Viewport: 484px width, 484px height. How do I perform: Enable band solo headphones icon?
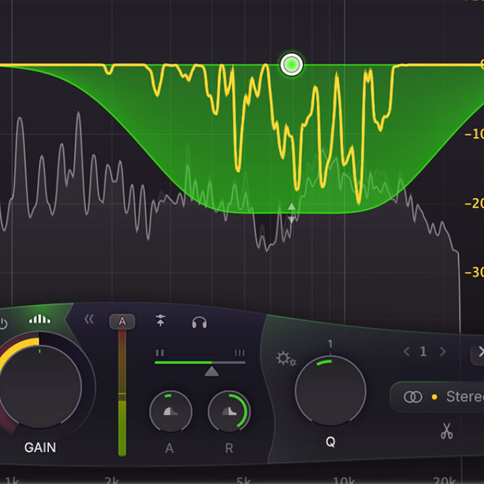point(199,322)
